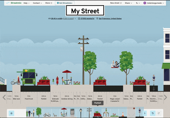The height and width of the screenshot is (118, 170).
Task: Edit the My Street title
Action: point(85,11)
